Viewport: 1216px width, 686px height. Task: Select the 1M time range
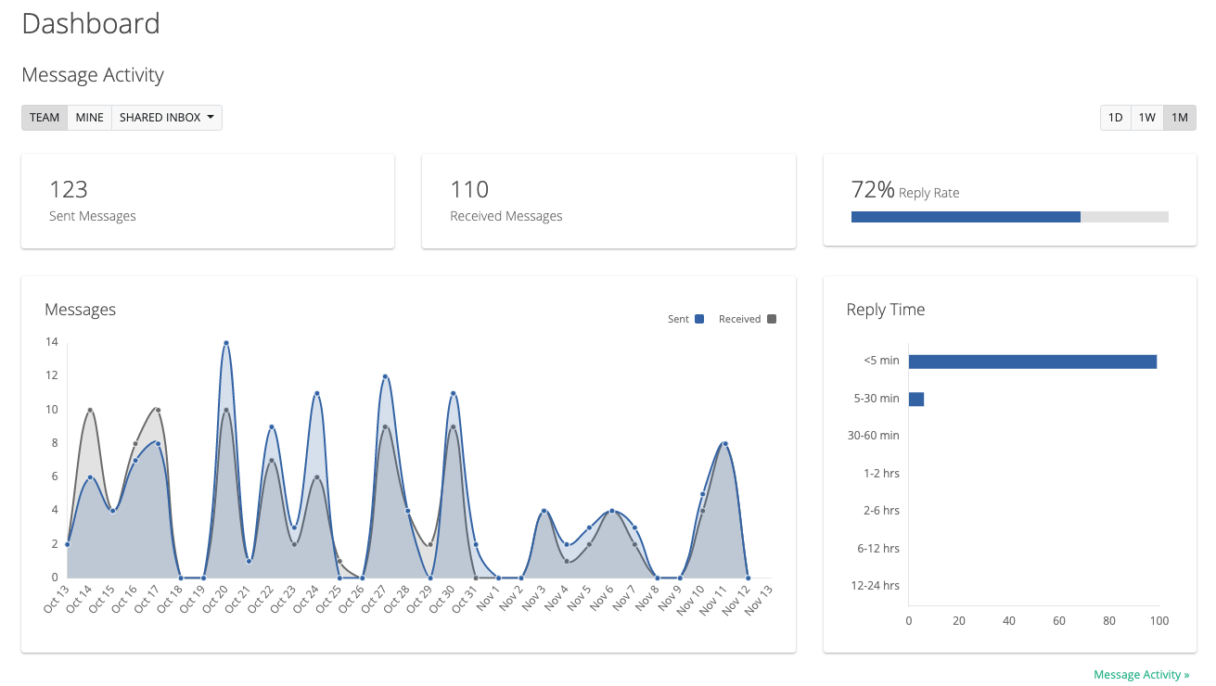pos(1180,118)
